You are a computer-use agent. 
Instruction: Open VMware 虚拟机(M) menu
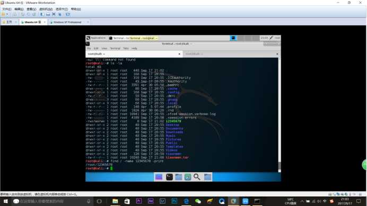[46, 9]
